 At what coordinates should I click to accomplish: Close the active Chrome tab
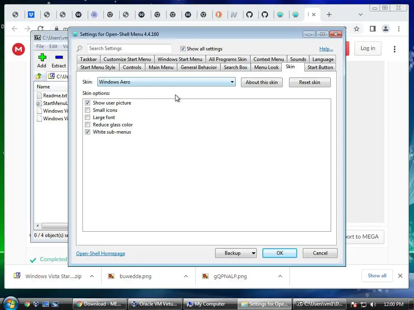314,15
